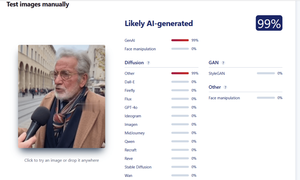Viewport: 300px width, 180px height.
Task: Click the 99% score badge
Action: click(x=269, y=23)
